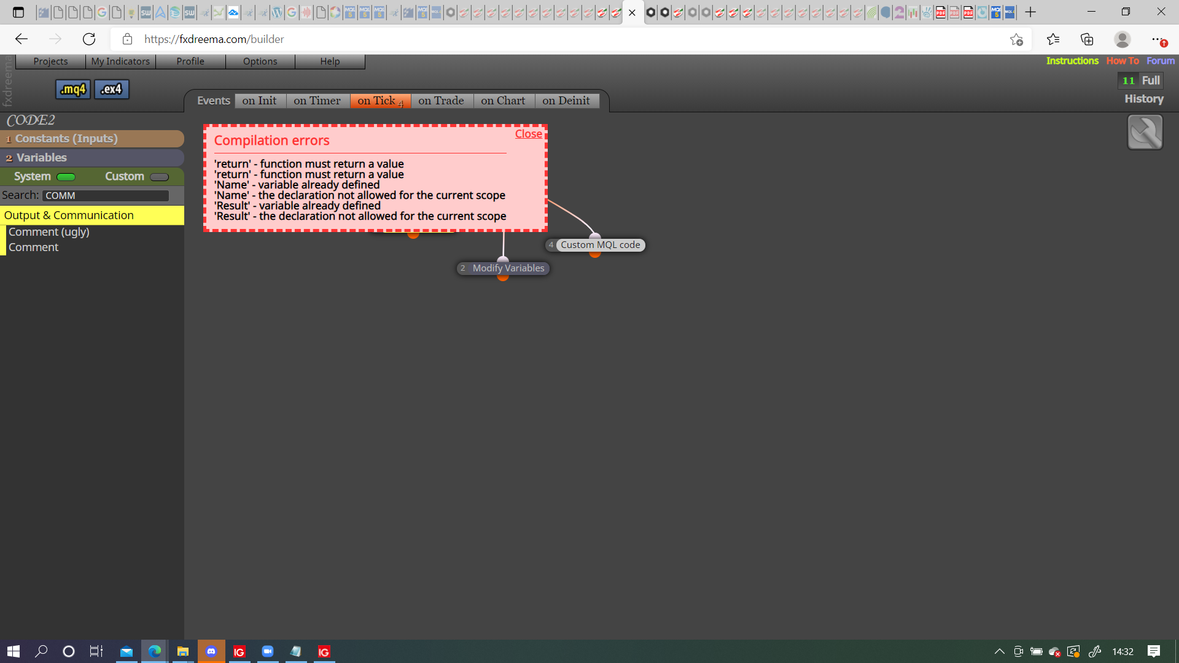Expand the Variables section
This screenshot has height=663, width=1179.
tap(91, 158)
